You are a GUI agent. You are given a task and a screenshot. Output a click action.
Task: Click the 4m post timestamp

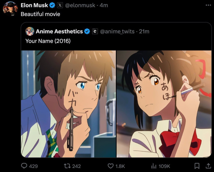click(x=104, y=5)
